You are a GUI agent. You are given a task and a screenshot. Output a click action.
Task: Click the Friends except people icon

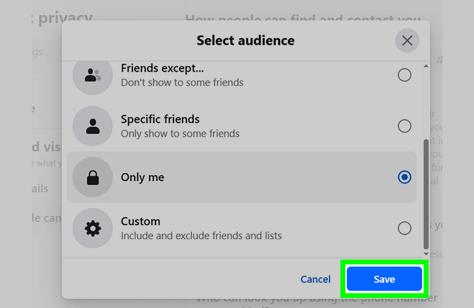coord(92,75)
